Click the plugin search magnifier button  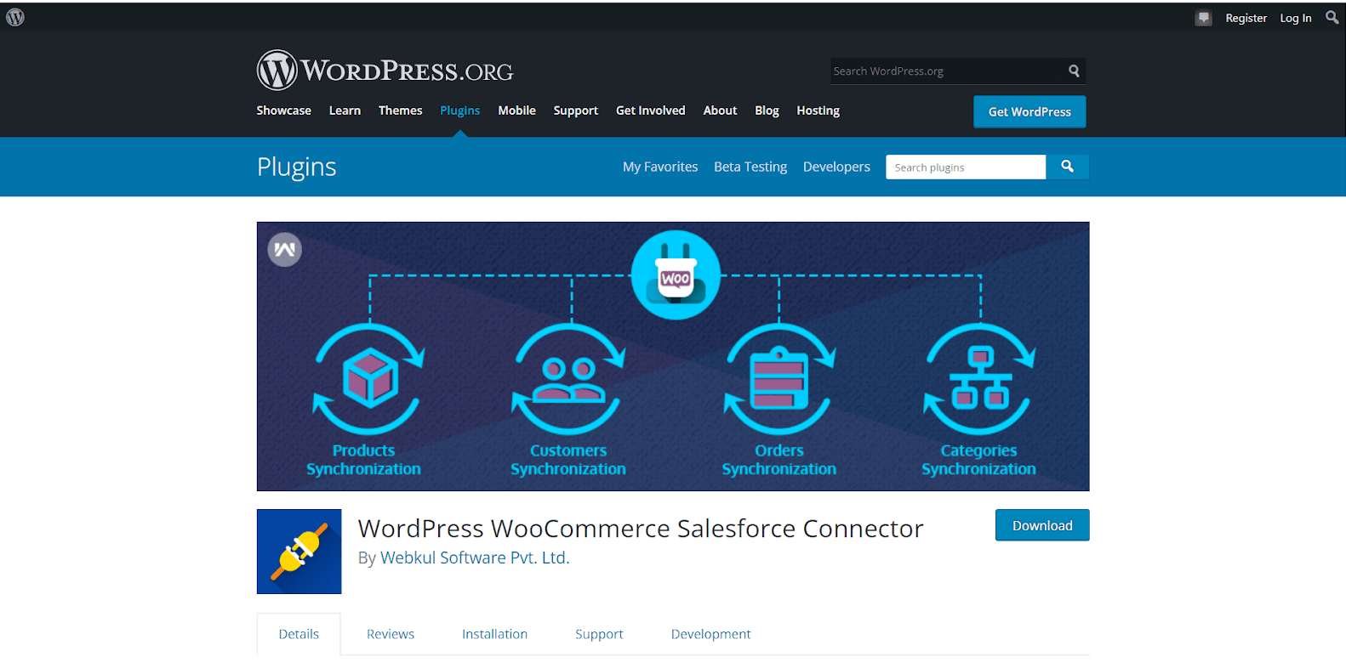(x=1067, y=167)
